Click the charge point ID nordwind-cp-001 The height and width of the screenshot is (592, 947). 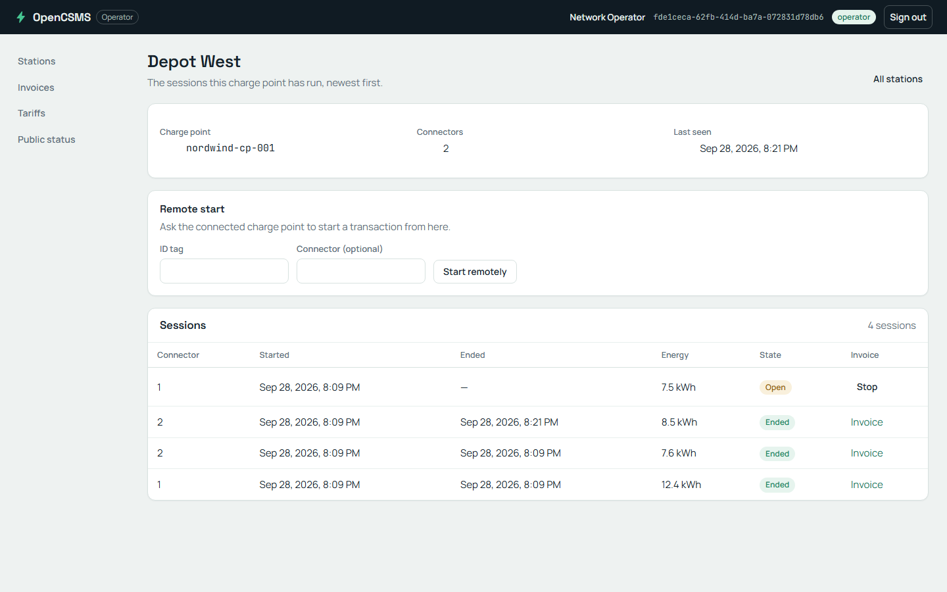click(230, 148)
